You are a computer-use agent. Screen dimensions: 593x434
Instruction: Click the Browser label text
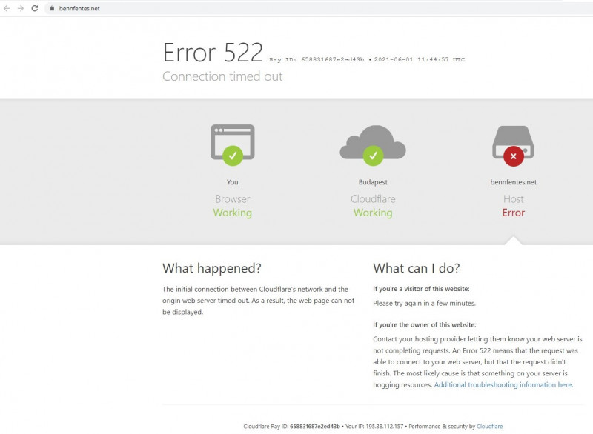point(233,199)
